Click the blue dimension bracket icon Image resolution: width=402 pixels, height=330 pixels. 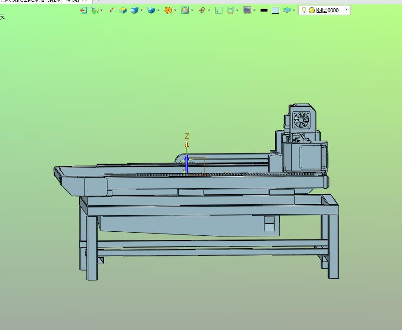coord(231,10)
